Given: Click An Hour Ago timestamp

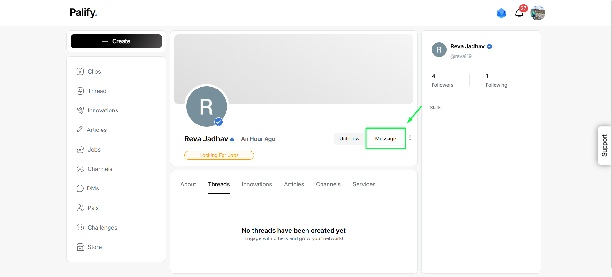Looking at the screenshot, I should pyautogui.click(x=258, y=139).
